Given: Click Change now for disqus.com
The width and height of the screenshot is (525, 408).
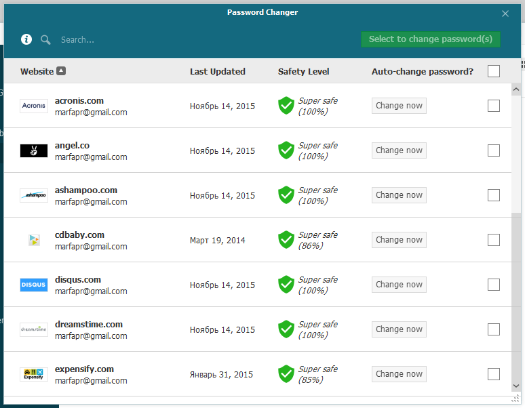Looking at the screenshot, I should click(x=399, y=285).
